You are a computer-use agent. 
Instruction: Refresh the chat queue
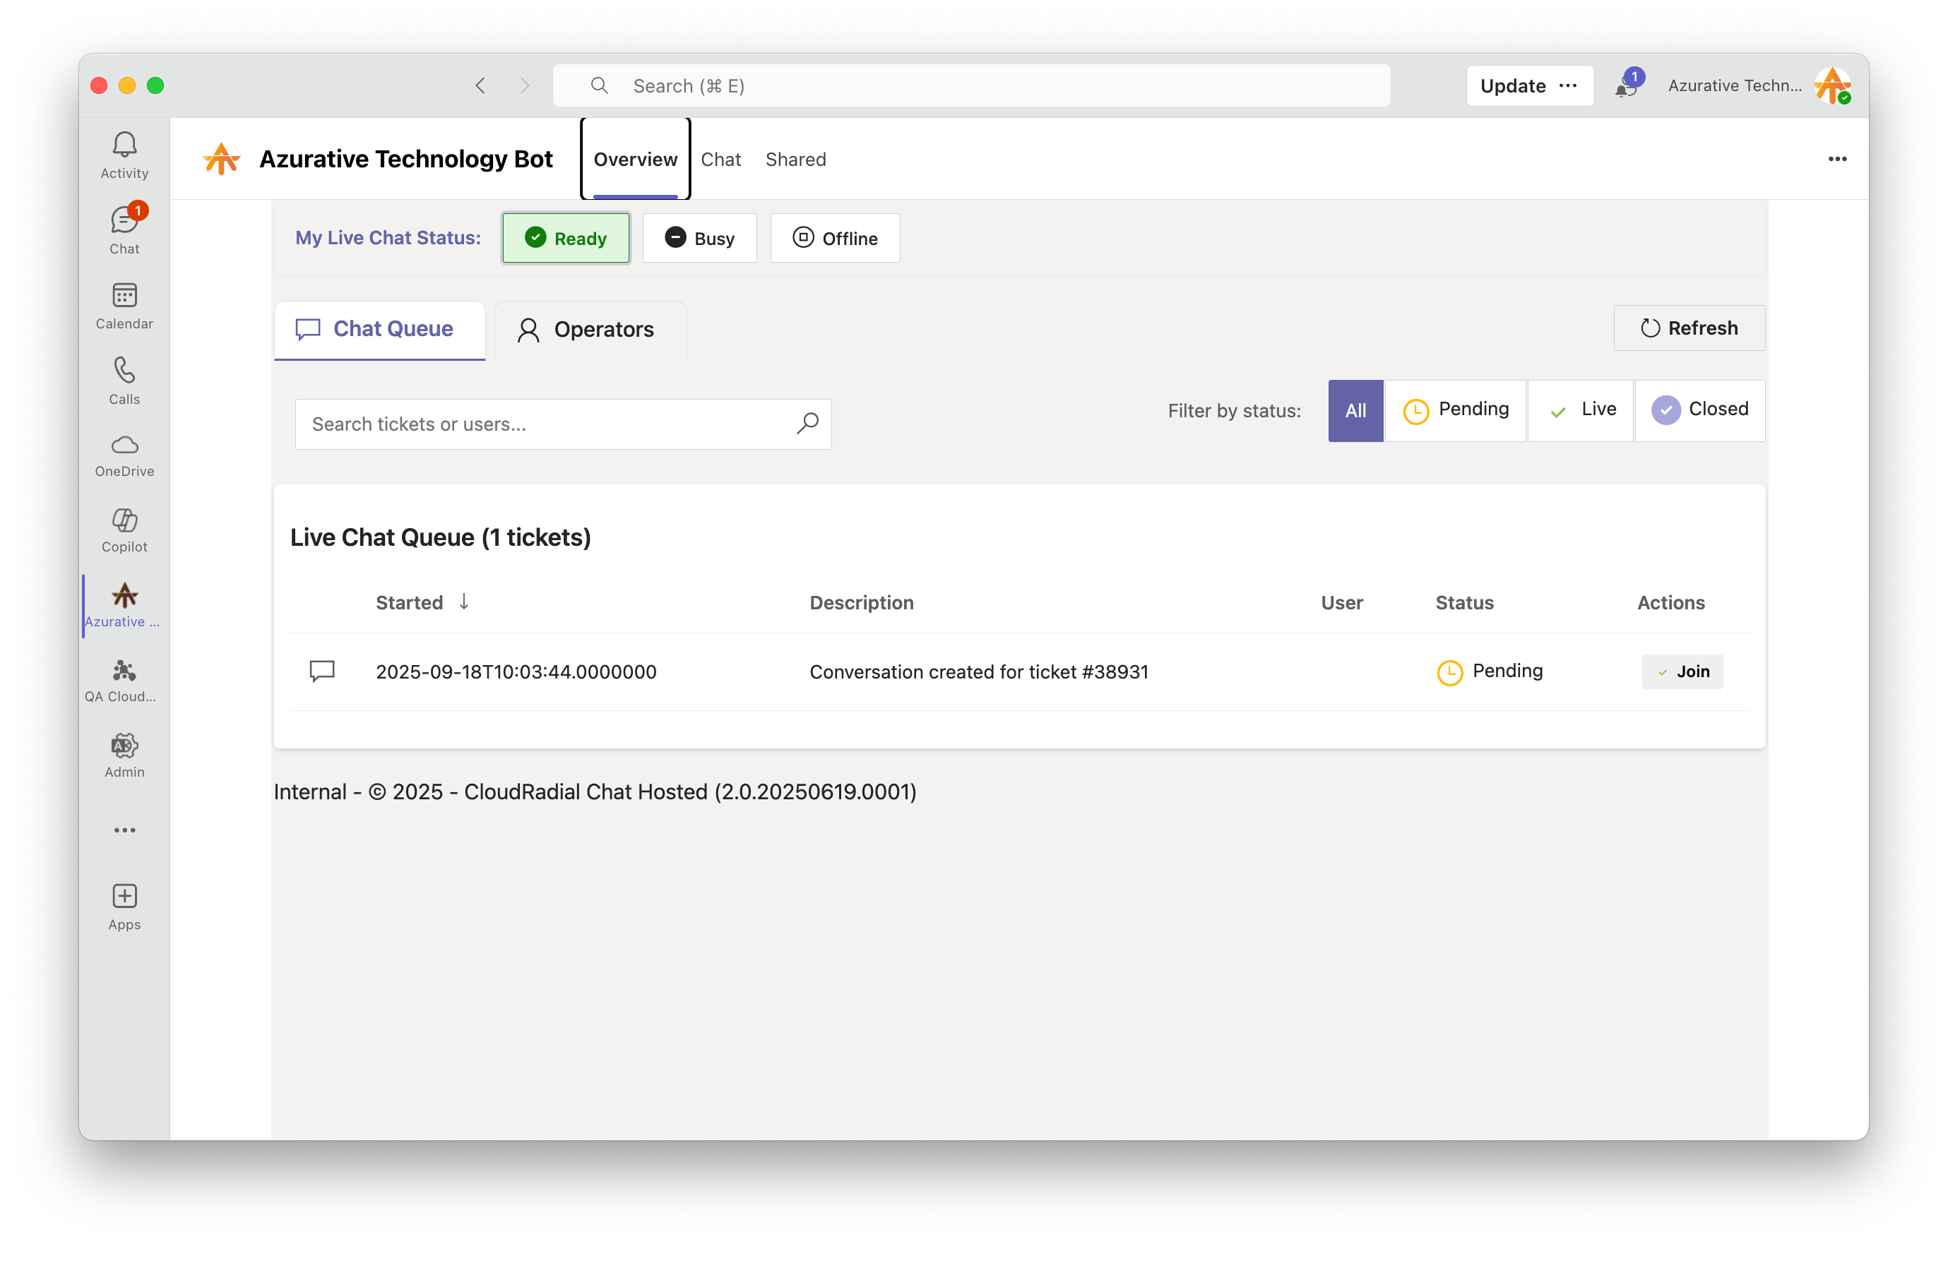(1689, 328)
